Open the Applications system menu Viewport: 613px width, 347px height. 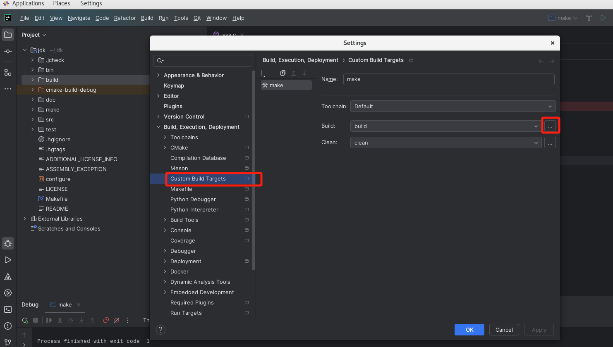28,4
